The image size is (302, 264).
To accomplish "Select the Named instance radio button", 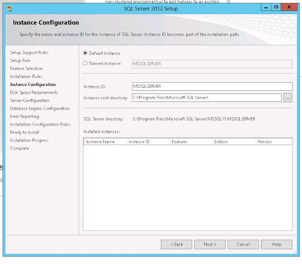I will coord(85,63).
